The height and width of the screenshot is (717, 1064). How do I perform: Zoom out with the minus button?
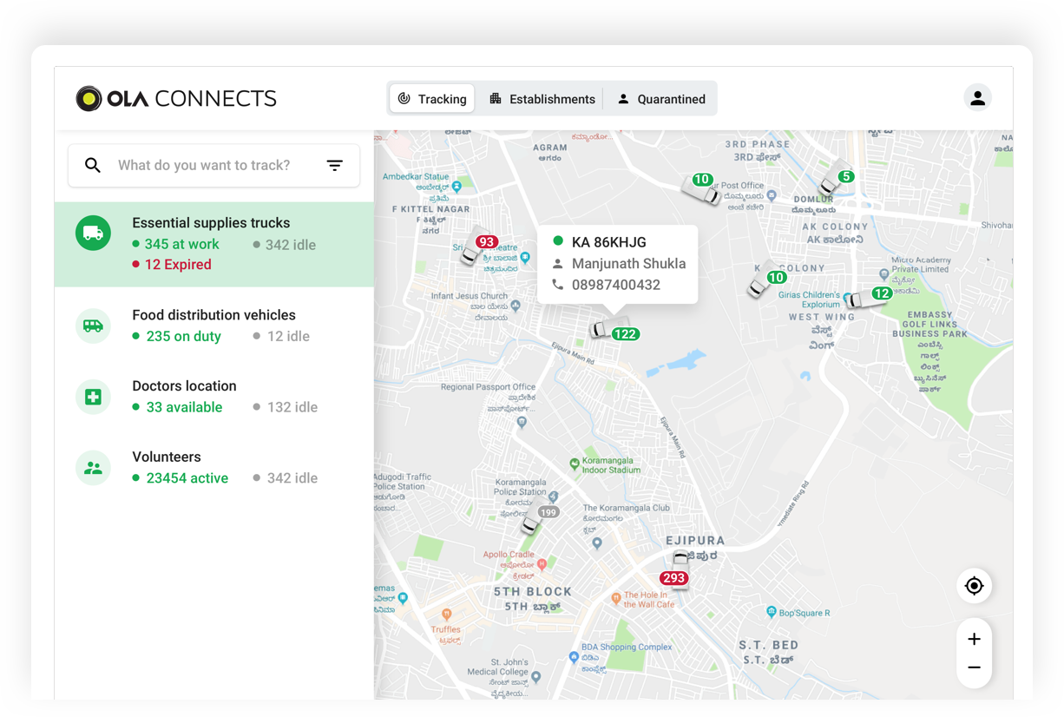(x=974, y=667)
